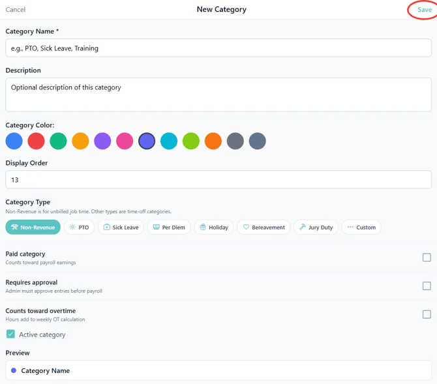The width and height of the screenshot is (437, 384).
Task: Click the Category Type heading
Action: 28,202
